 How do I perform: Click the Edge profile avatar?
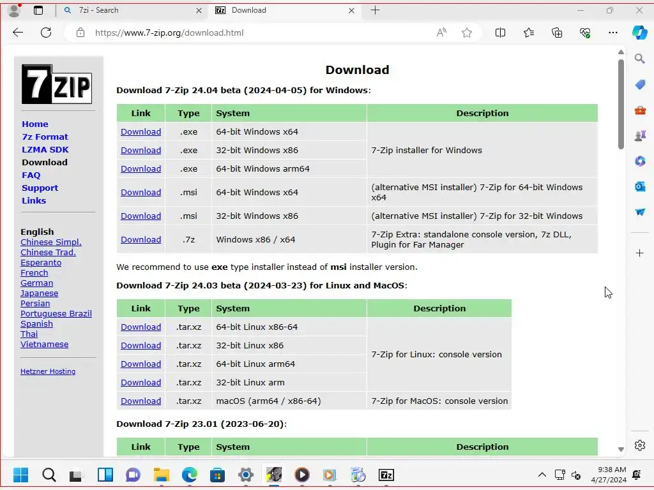15,10
